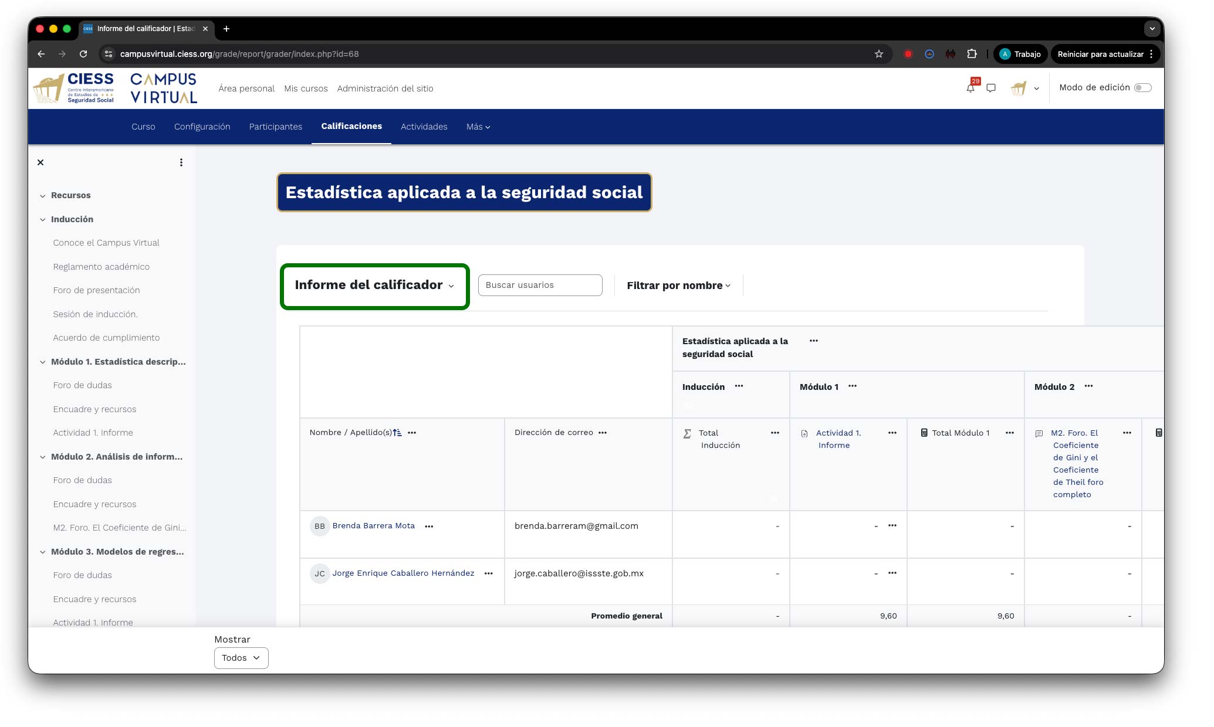
Task: Collapse Módulo 2 section in sidebar
Action: click(x=43, y=457)
